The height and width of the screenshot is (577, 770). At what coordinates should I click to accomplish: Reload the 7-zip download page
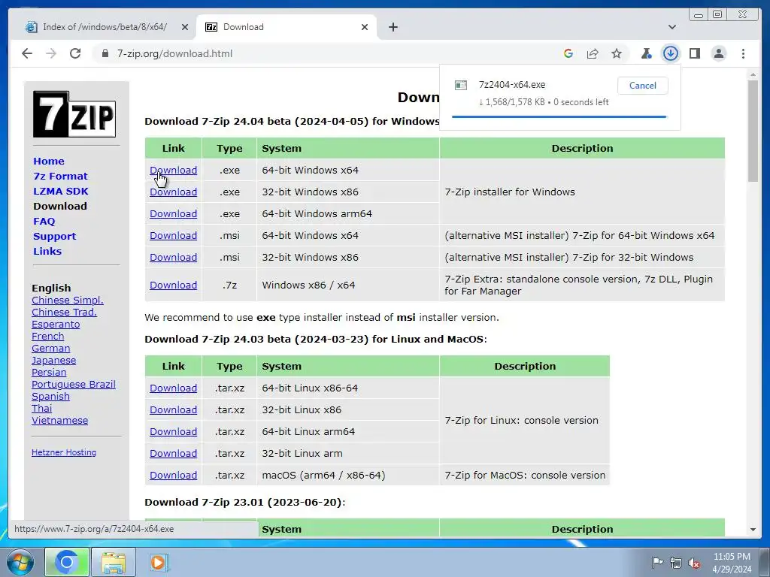pyautogui.click(x=75, y=53)
